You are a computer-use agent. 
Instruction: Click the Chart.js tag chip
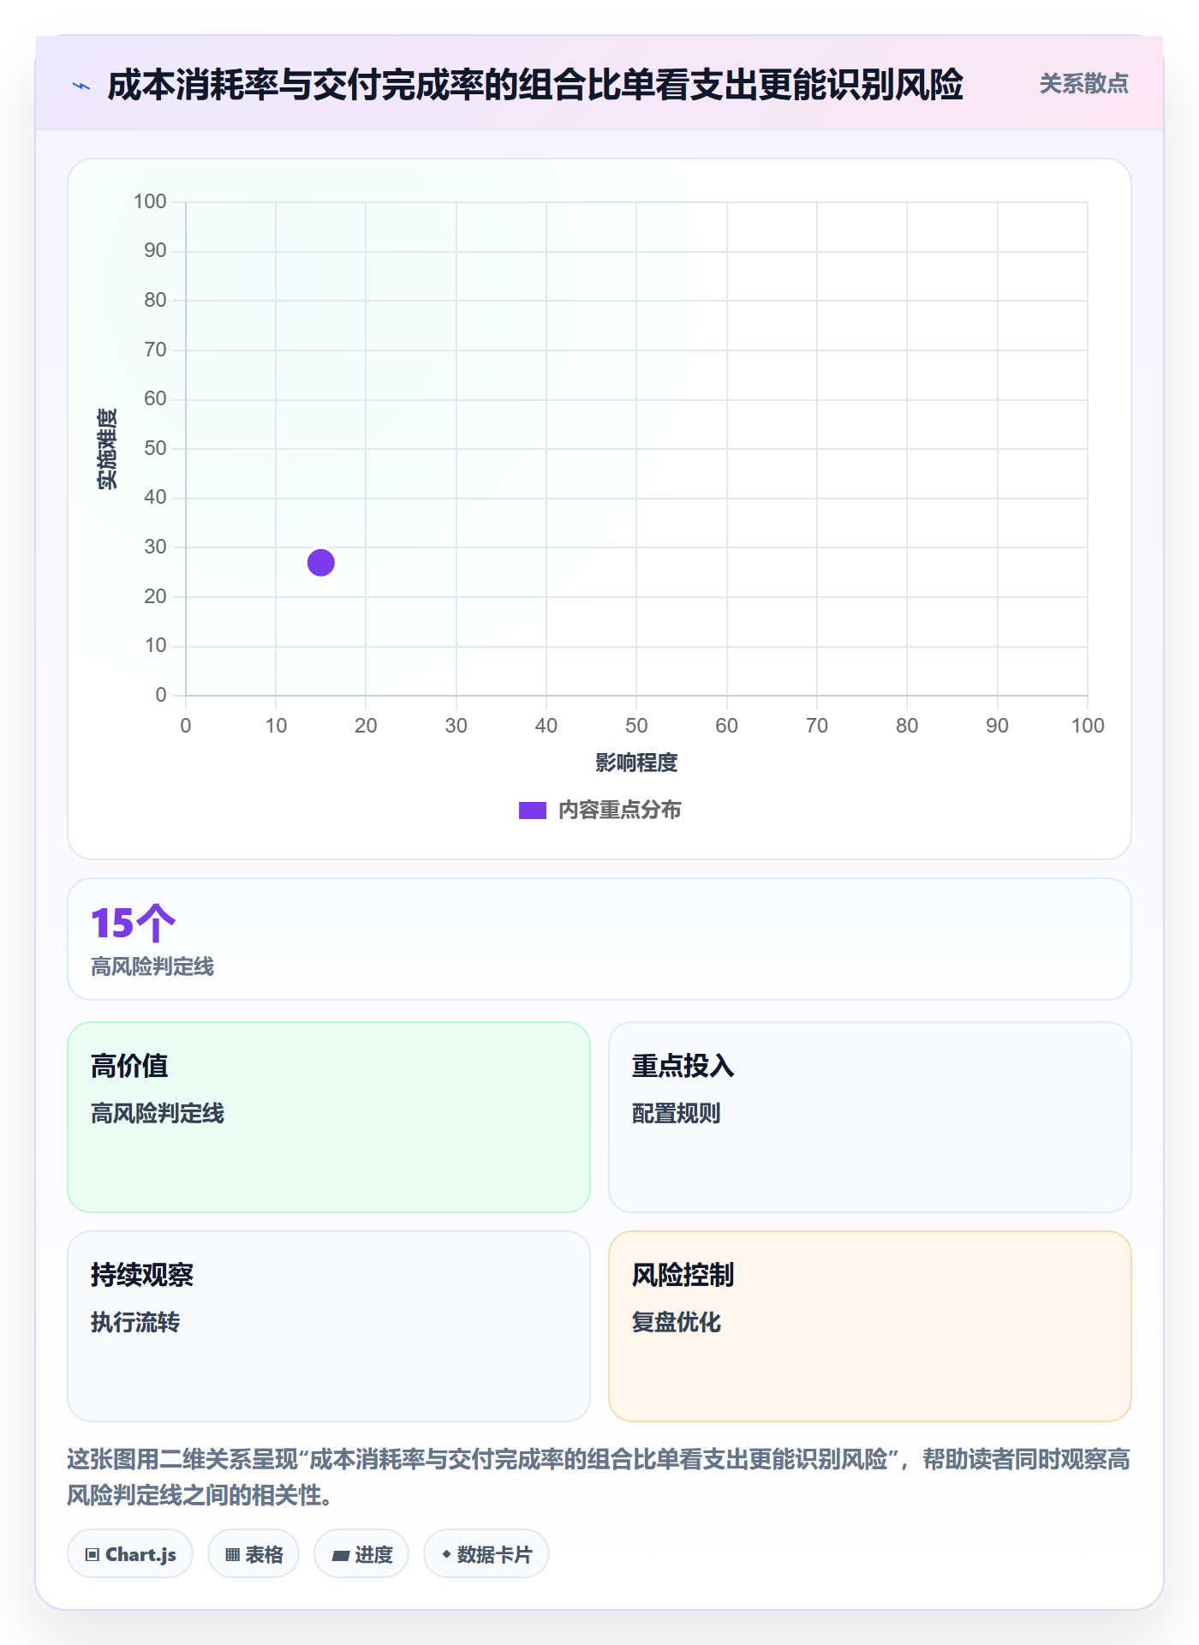130,1554
